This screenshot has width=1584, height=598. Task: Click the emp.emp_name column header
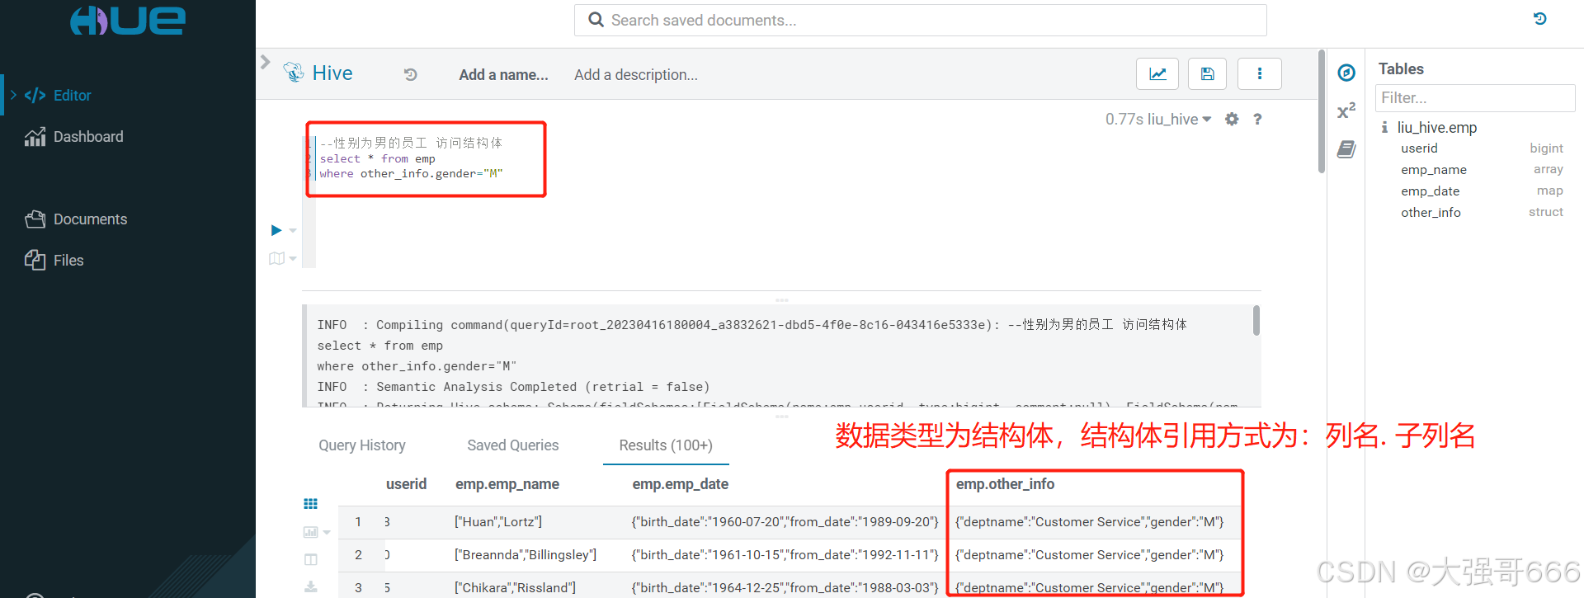point(507,484)
